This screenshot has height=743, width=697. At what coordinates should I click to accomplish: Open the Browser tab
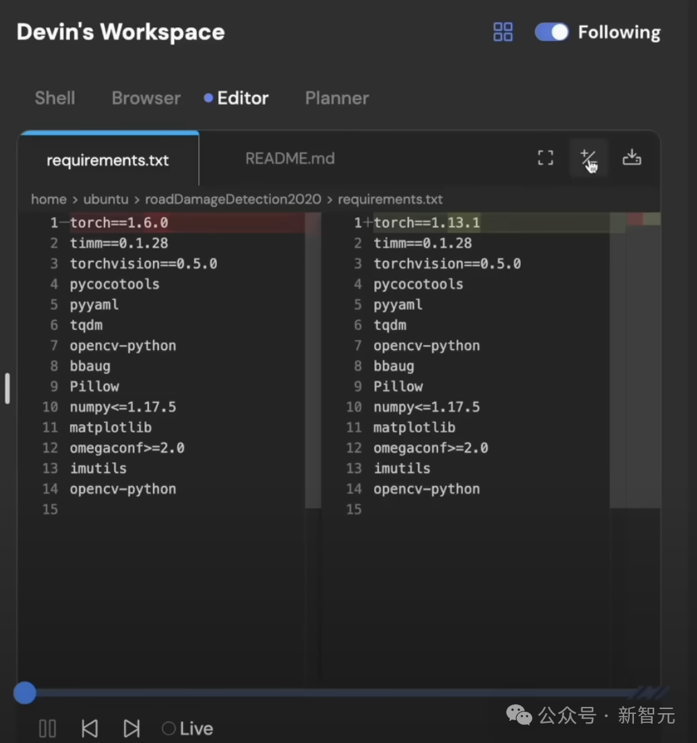point(145,98)
